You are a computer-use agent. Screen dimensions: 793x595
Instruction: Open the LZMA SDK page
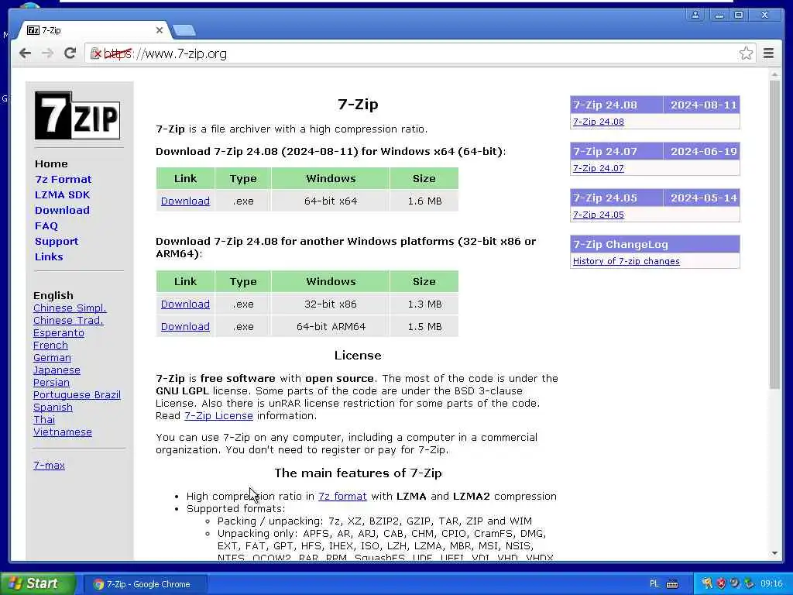tap(62, 194)
